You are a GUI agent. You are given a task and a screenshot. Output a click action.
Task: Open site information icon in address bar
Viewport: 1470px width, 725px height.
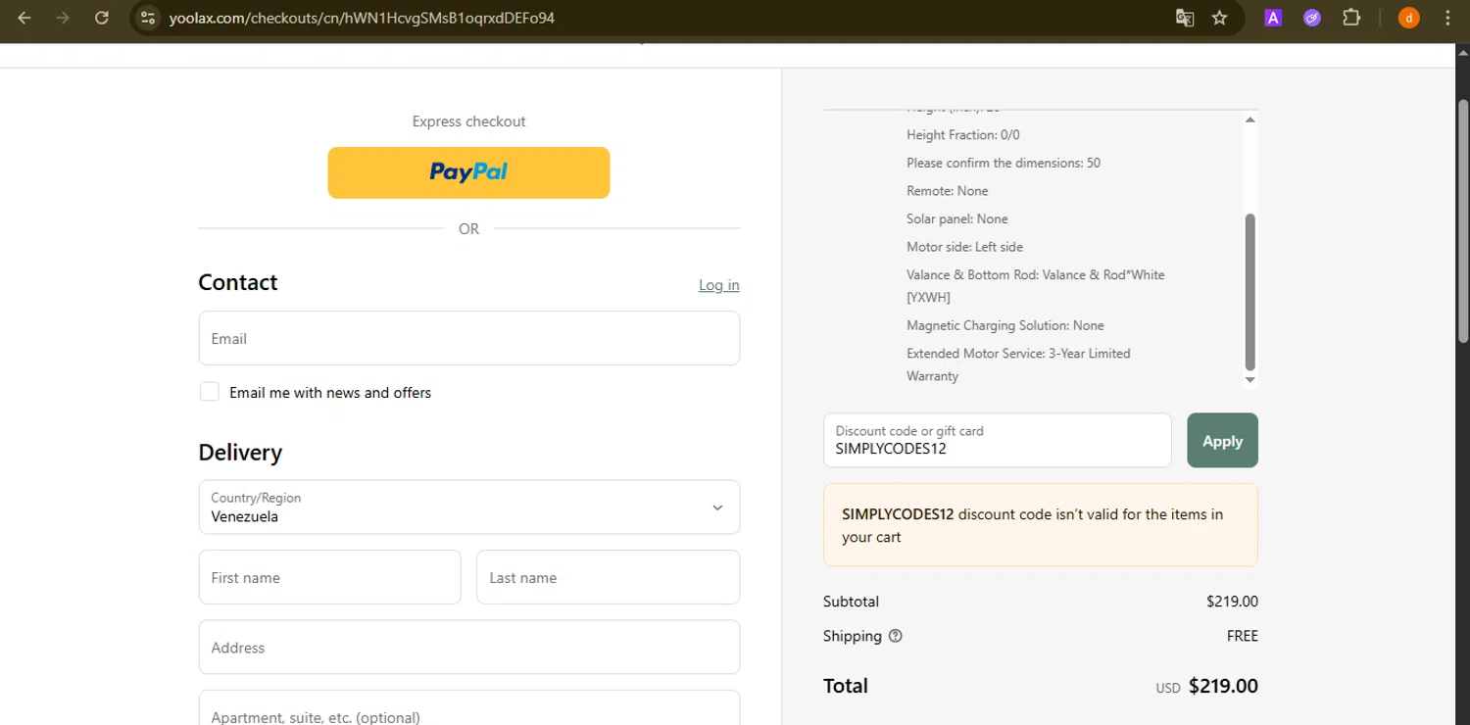click(148, 18)
